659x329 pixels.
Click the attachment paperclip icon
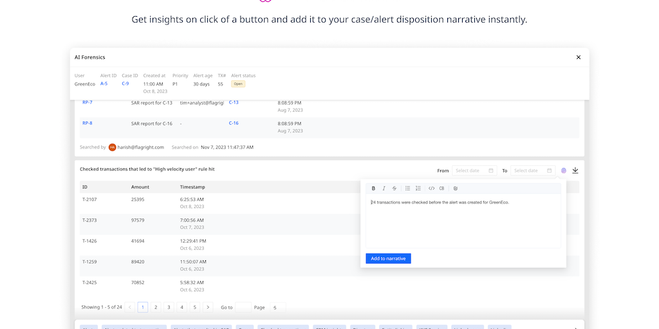pos(455,188)
